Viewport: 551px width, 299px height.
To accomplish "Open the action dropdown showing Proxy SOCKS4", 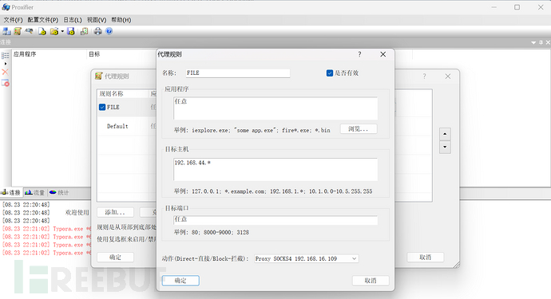I will pyautogui.click(x=306, y=258).
